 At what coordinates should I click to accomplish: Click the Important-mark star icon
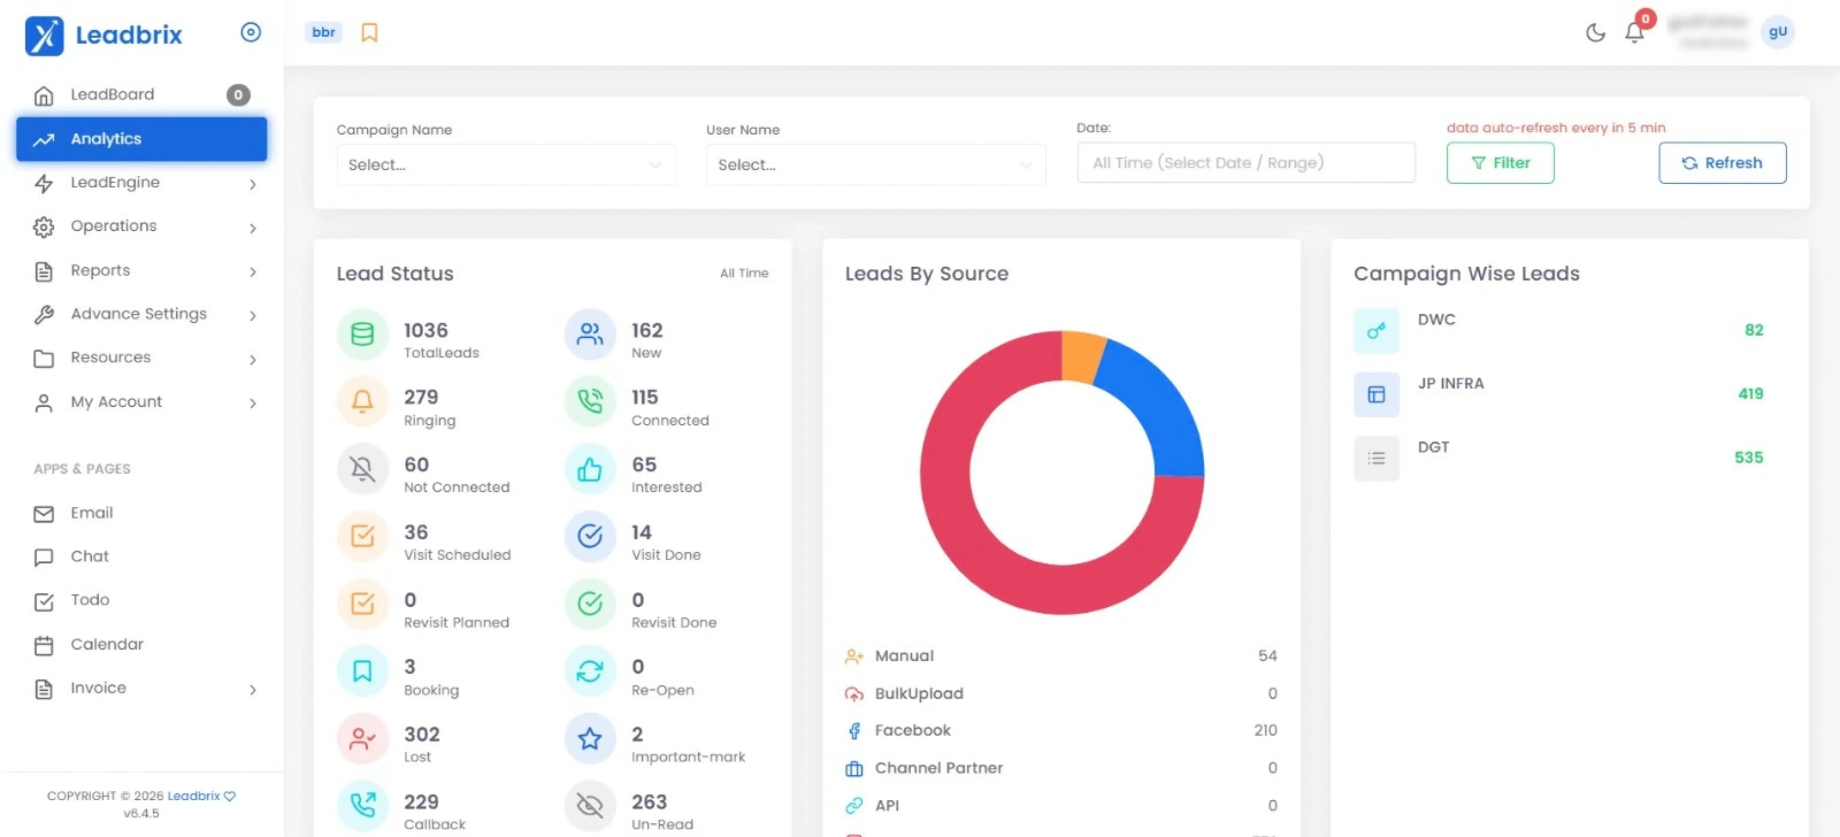pos(590,738)
